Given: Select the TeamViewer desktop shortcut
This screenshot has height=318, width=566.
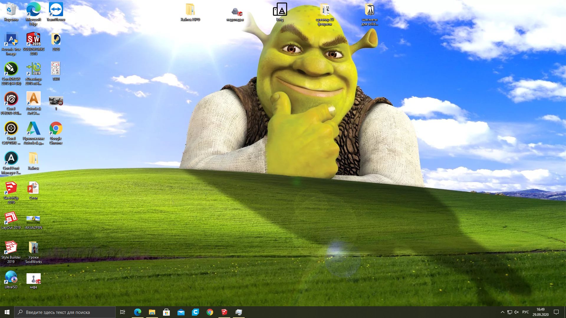Looking at the screenshot, I should point(56,12).
